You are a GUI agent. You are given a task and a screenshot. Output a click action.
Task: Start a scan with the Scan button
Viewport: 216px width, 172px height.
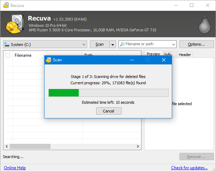pos(100,44)
